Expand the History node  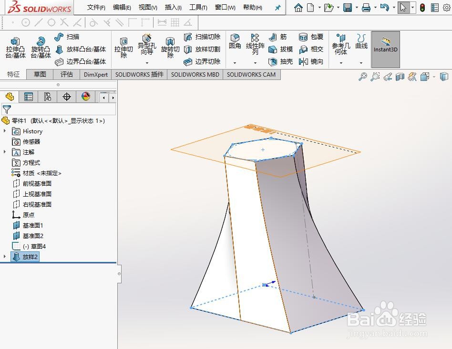(x=5, y=131)
